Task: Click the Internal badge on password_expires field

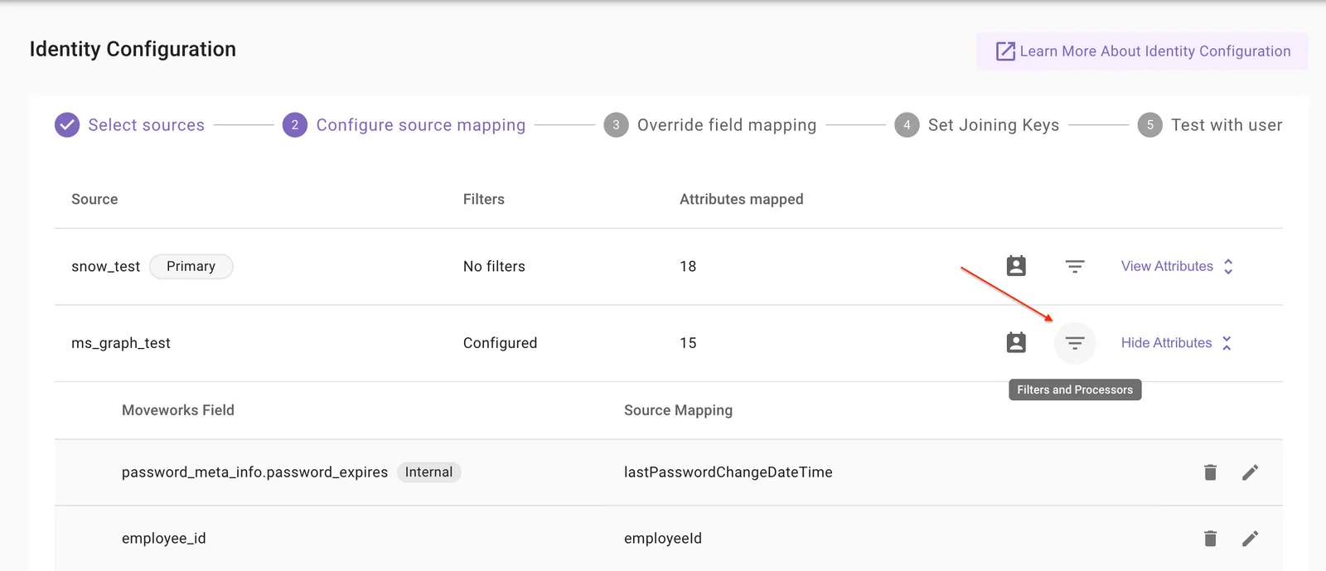Action: coord(428,472)
